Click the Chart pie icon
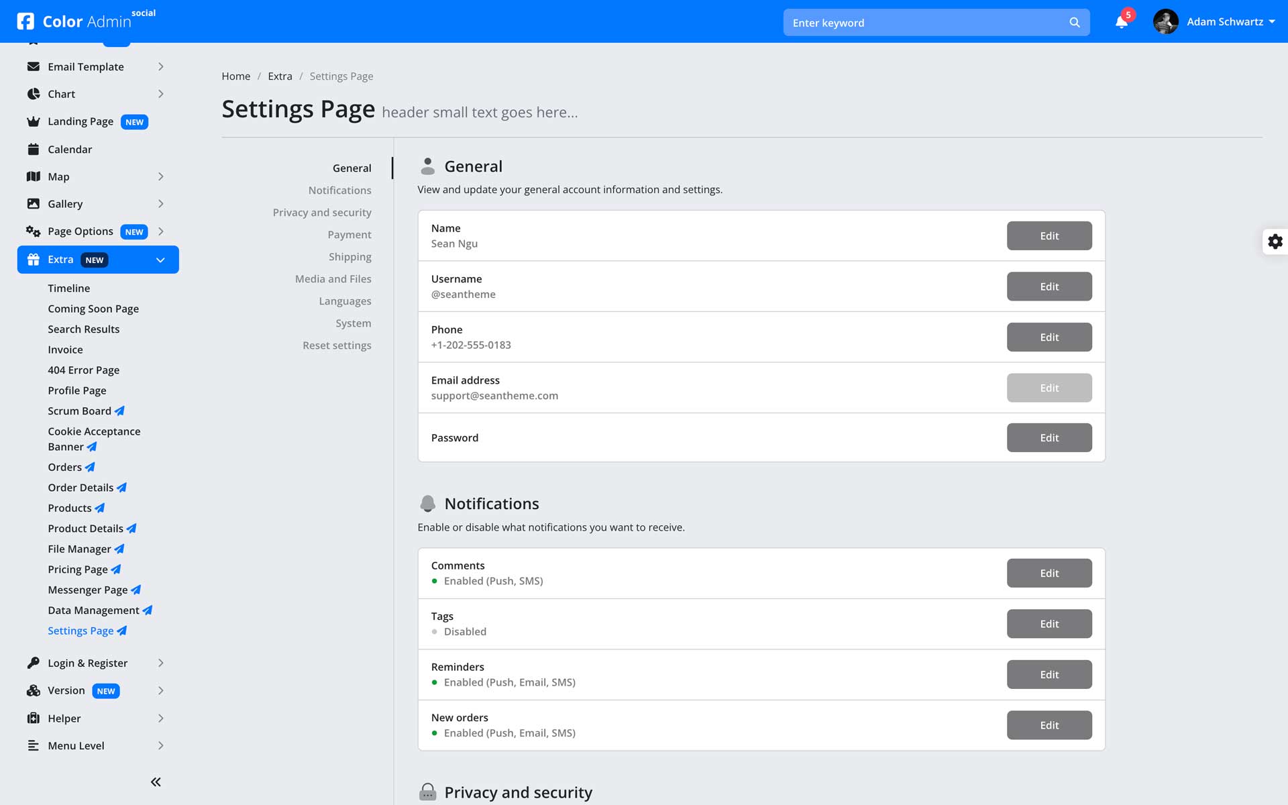Viewport: 1288px width, 805px height. pos(33,94)
